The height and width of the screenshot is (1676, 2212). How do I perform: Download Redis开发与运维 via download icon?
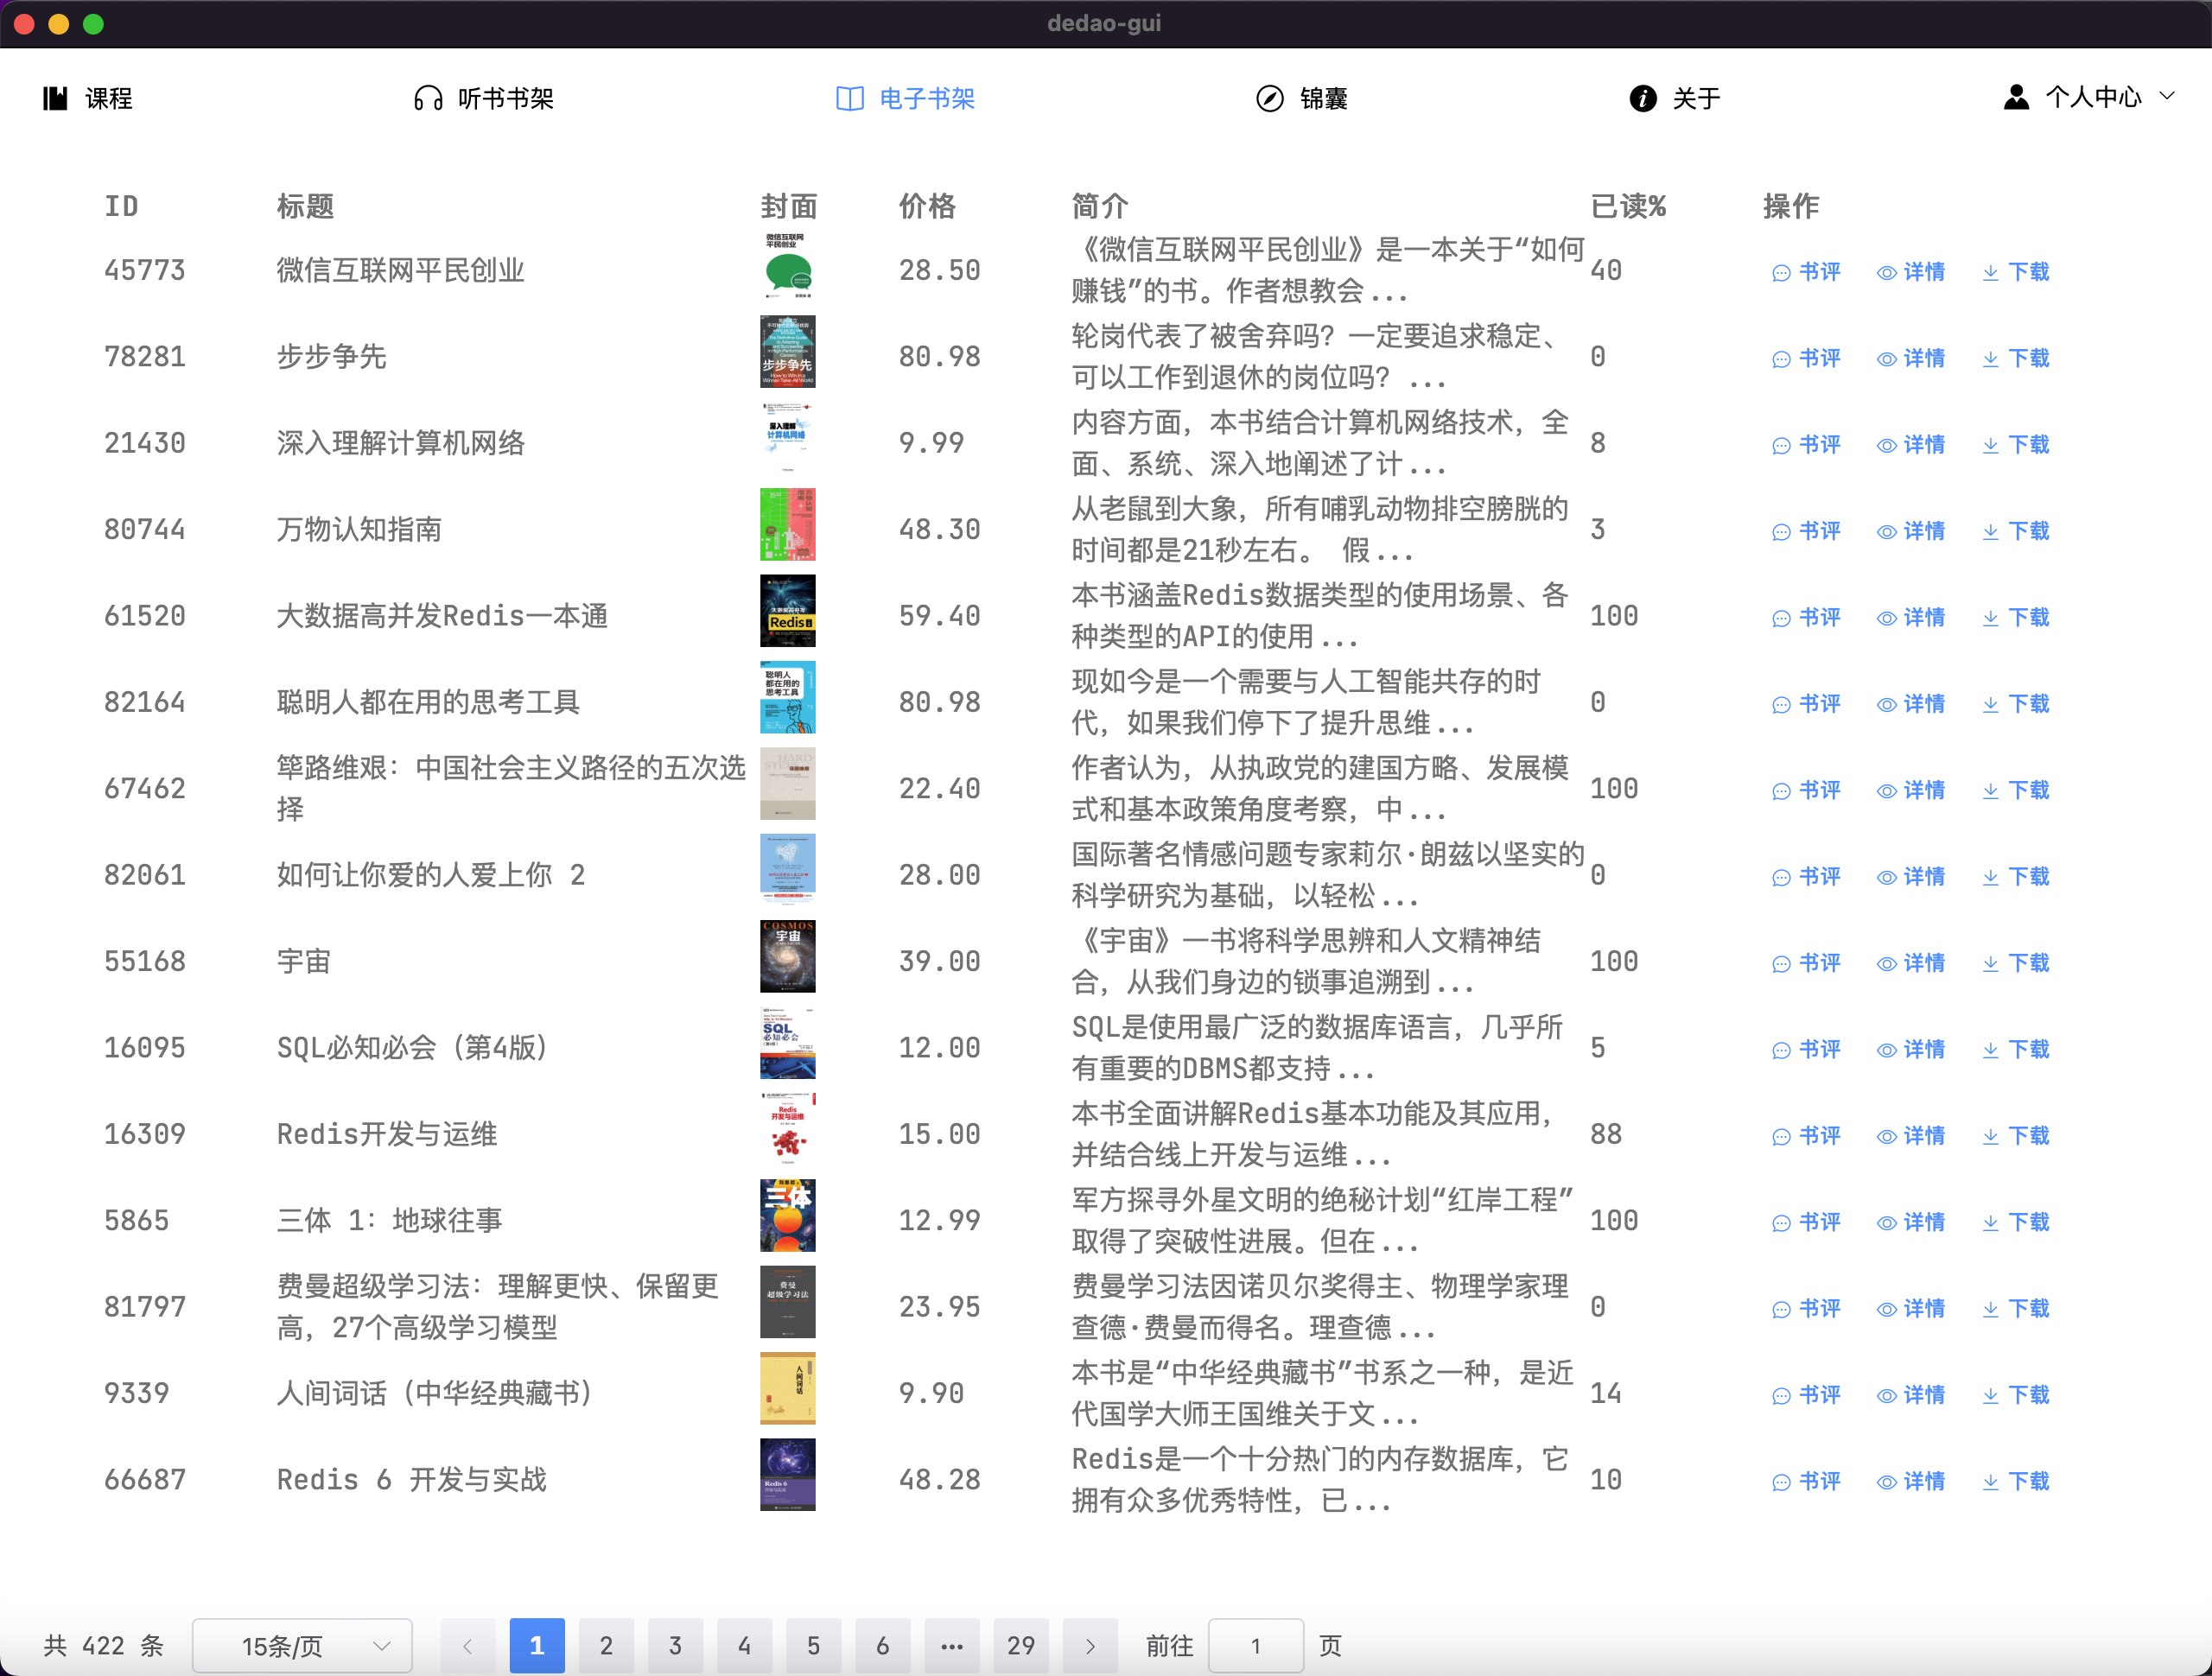[1990, 1137]
